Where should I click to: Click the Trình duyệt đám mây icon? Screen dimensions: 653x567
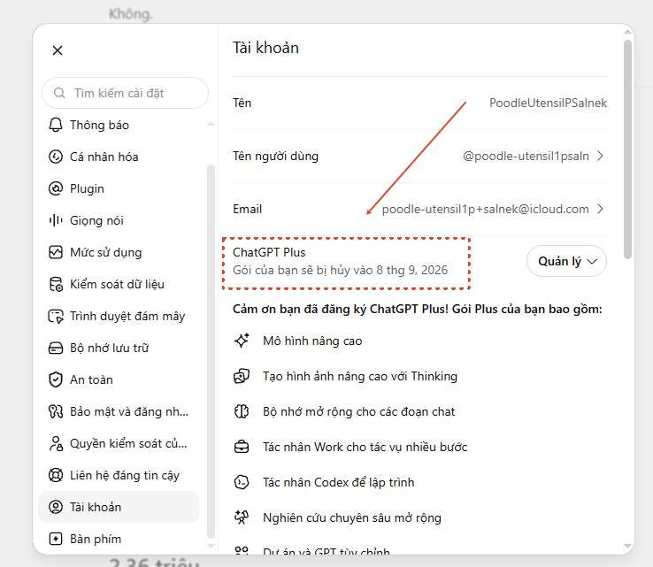coord(56,316)
